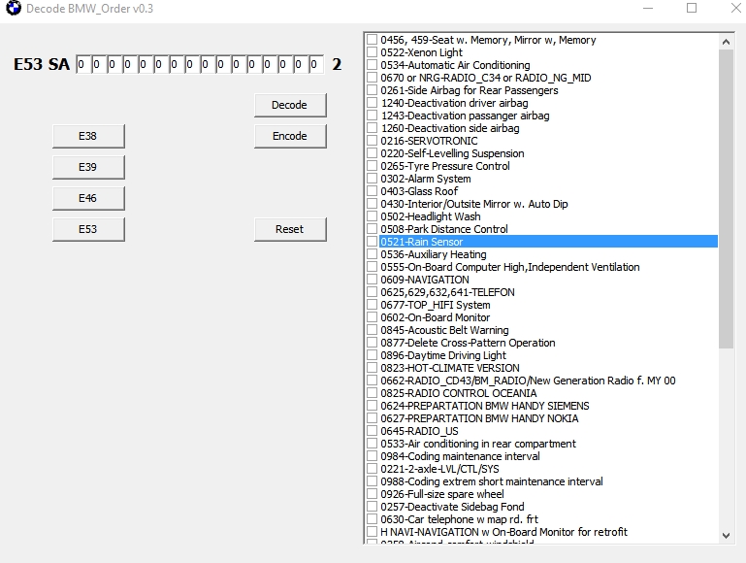Check 1243-Deactivation passanger airbag
746x563 pixels.
tap(373, 116)
